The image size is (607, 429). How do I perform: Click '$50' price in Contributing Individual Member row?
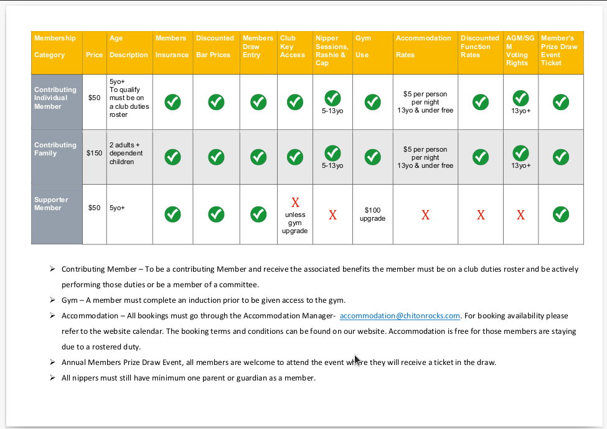[x=95, y=98]
